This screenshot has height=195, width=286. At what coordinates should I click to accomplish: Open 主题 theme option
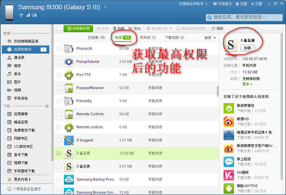click(241, 4)
